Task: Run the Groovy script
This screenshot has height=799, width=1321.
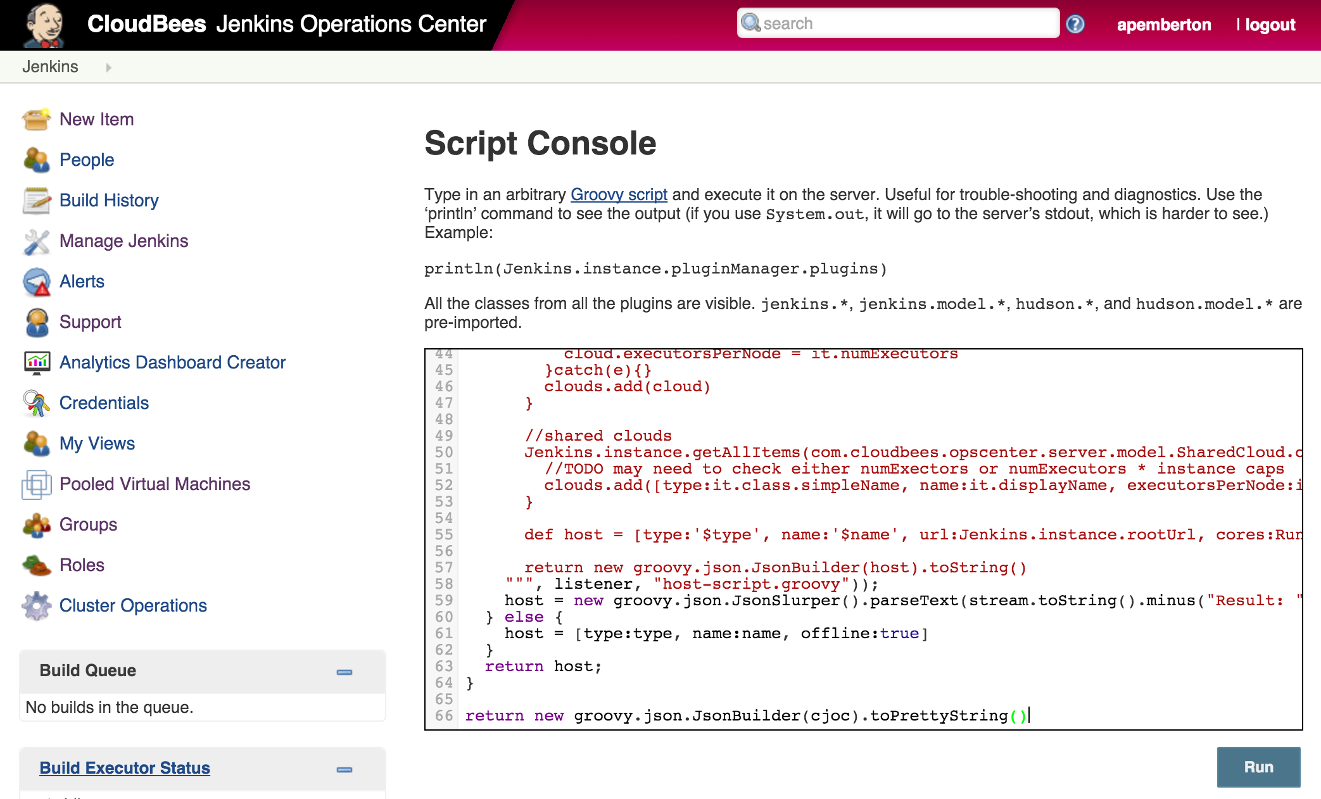Action: click(x=1258, y=767)
